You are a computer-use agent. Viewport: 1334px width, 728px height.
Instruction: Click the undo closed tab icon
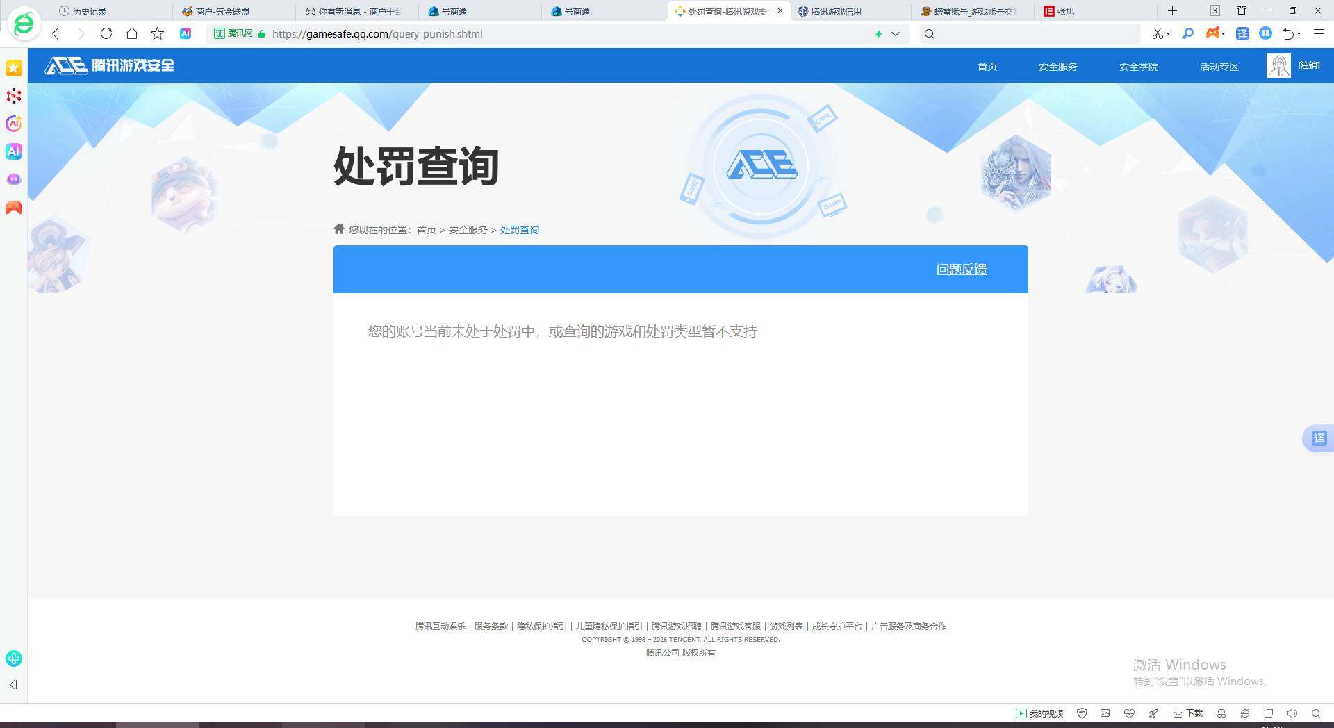click(1289, 33)
